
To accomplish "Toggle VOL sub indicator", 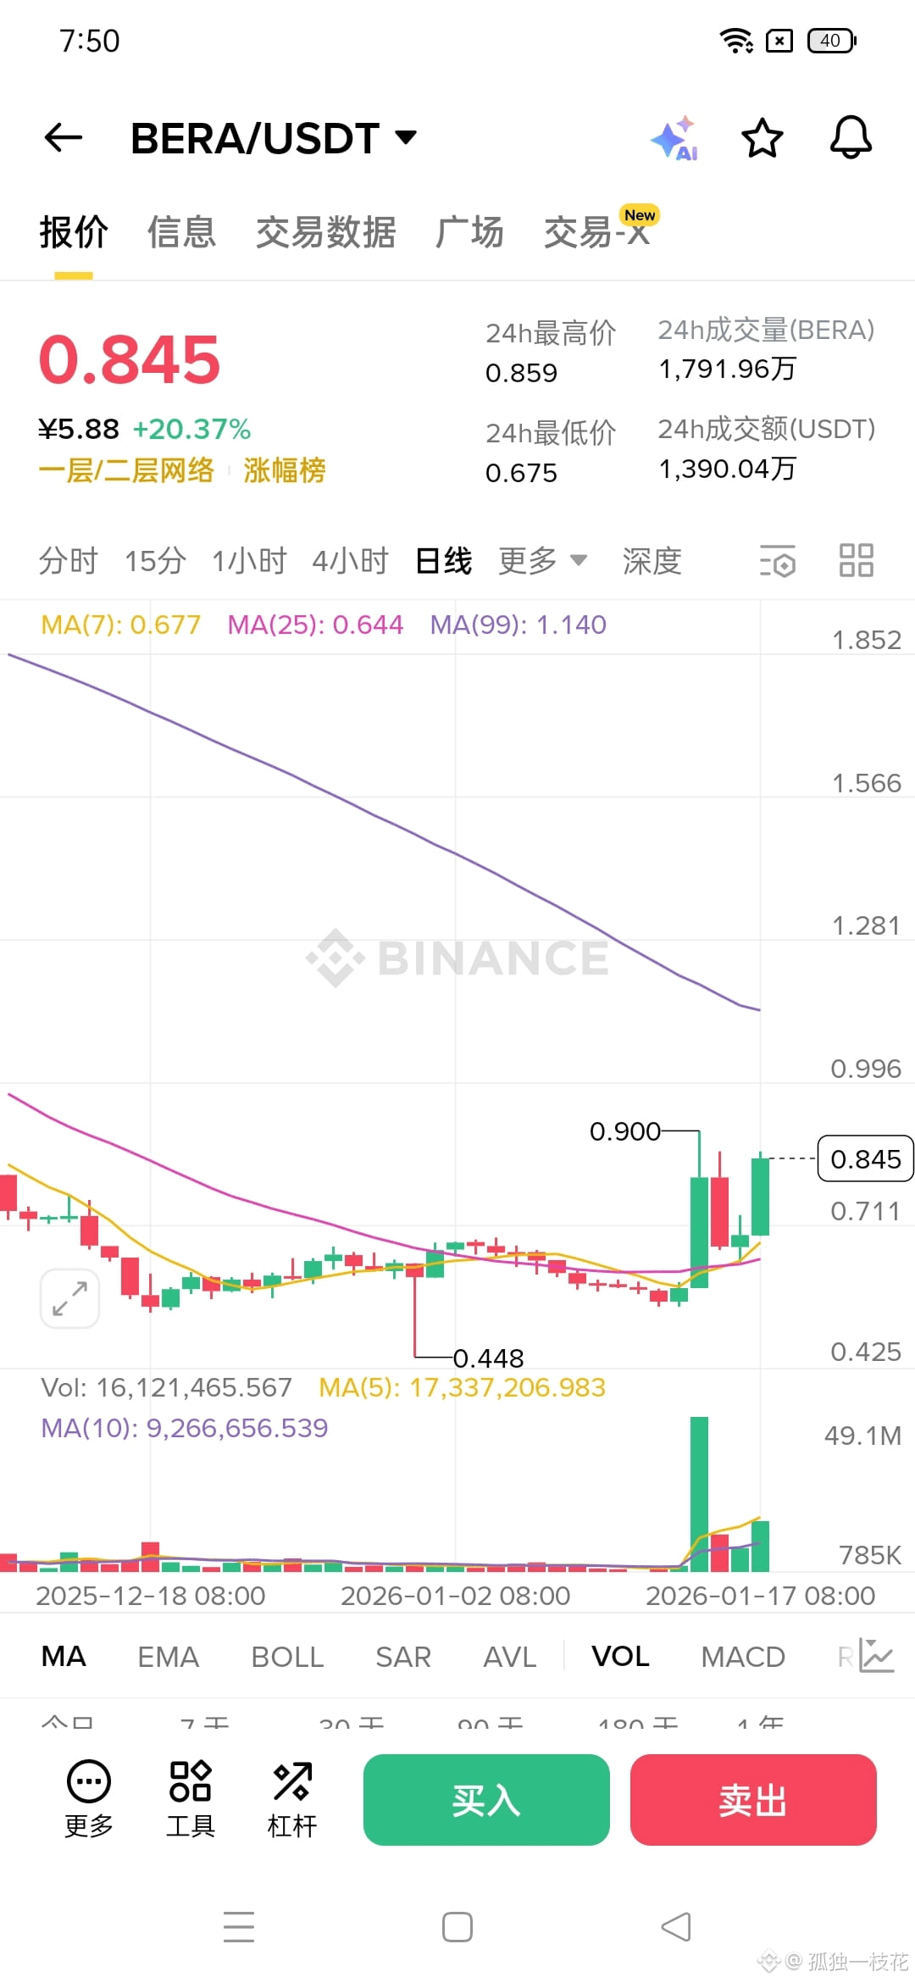I will (621, 1656).
